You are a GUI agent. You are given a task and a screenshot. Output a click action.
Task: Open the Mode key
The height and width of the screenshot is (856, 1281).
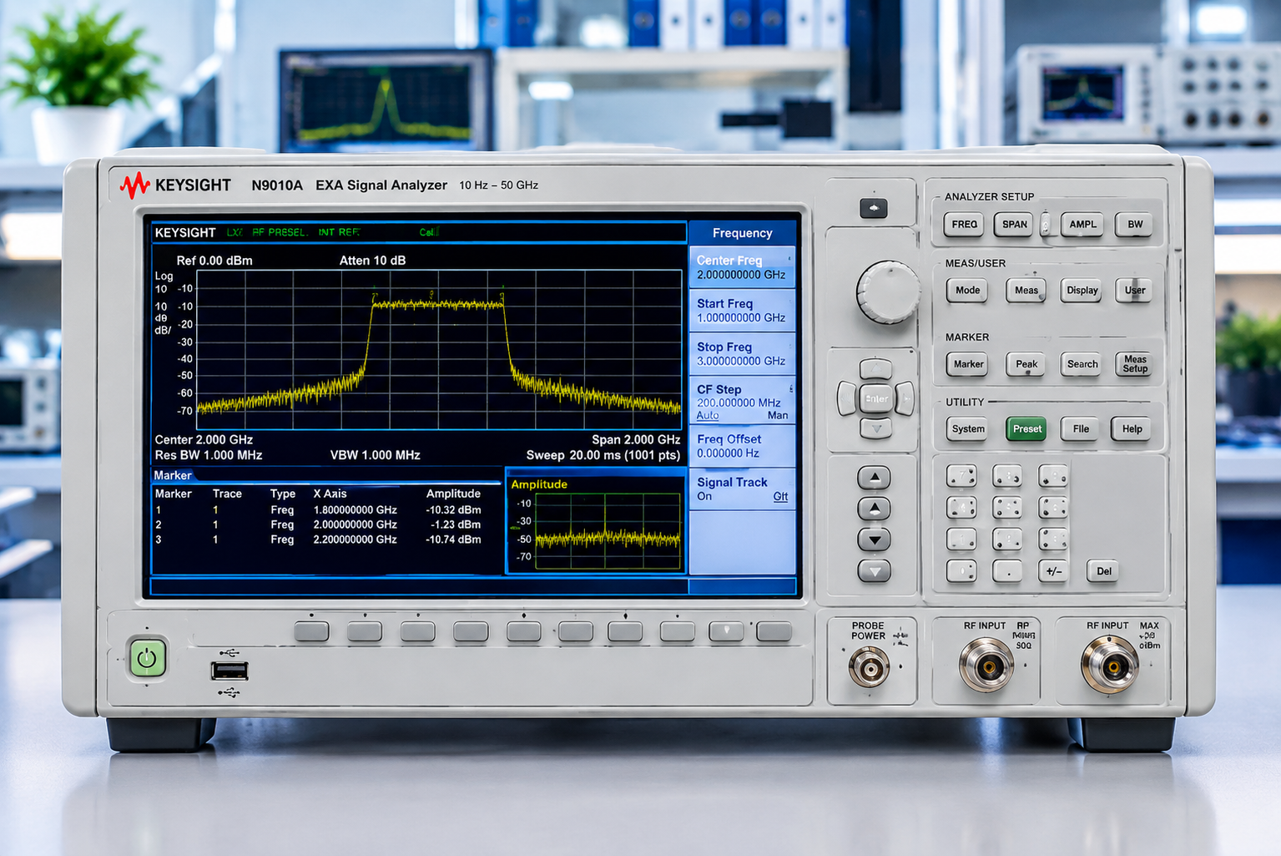pos(967,291)
